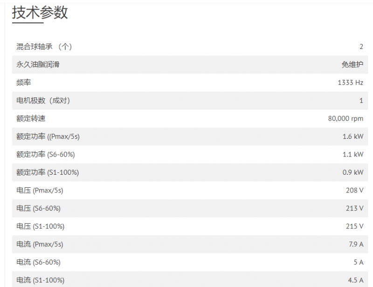Select the 频率 row label
The image size is (373, 287).
click(24, 82)
